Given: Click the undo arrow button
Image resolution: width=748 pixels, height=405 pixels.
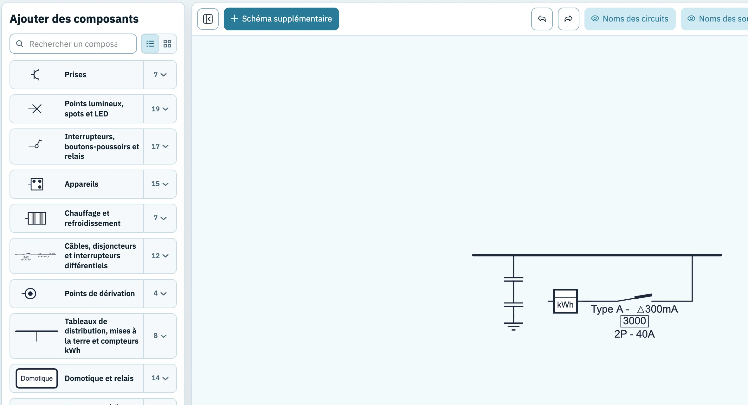Looking at the screenshot, I should tap(542, 19).
